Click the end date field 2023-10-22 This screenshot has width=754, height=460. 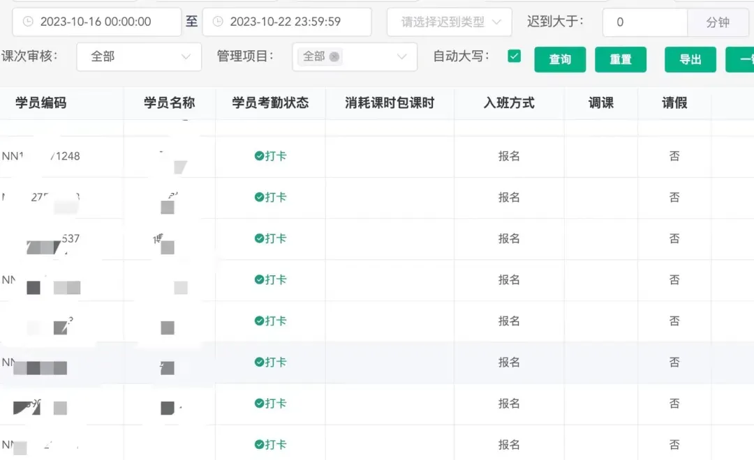pos(286,22)
